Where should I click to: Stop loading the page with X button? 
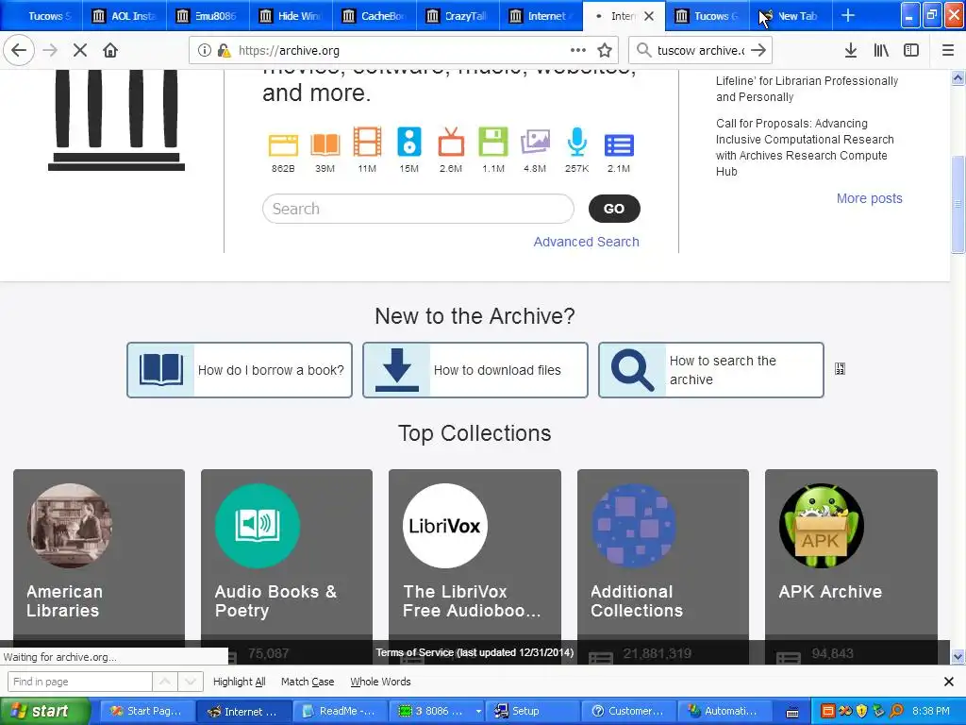80,51
